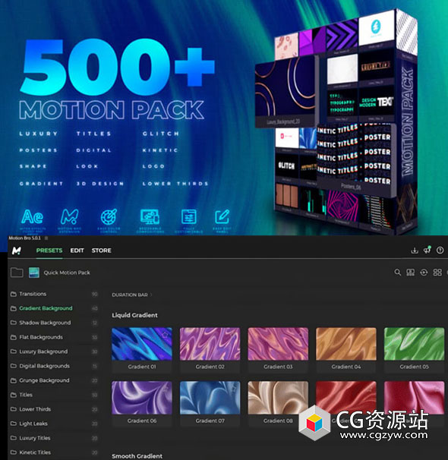The image size is (448, 460).
Task: Select the Light Leaks category
Action: pos(54,424)
